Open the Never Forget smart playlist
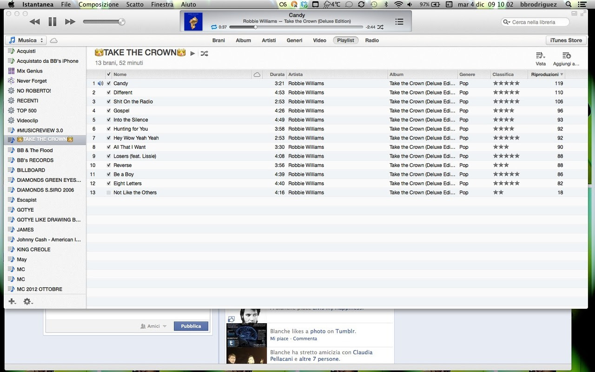The image size is (595, 372). point(32,81)
